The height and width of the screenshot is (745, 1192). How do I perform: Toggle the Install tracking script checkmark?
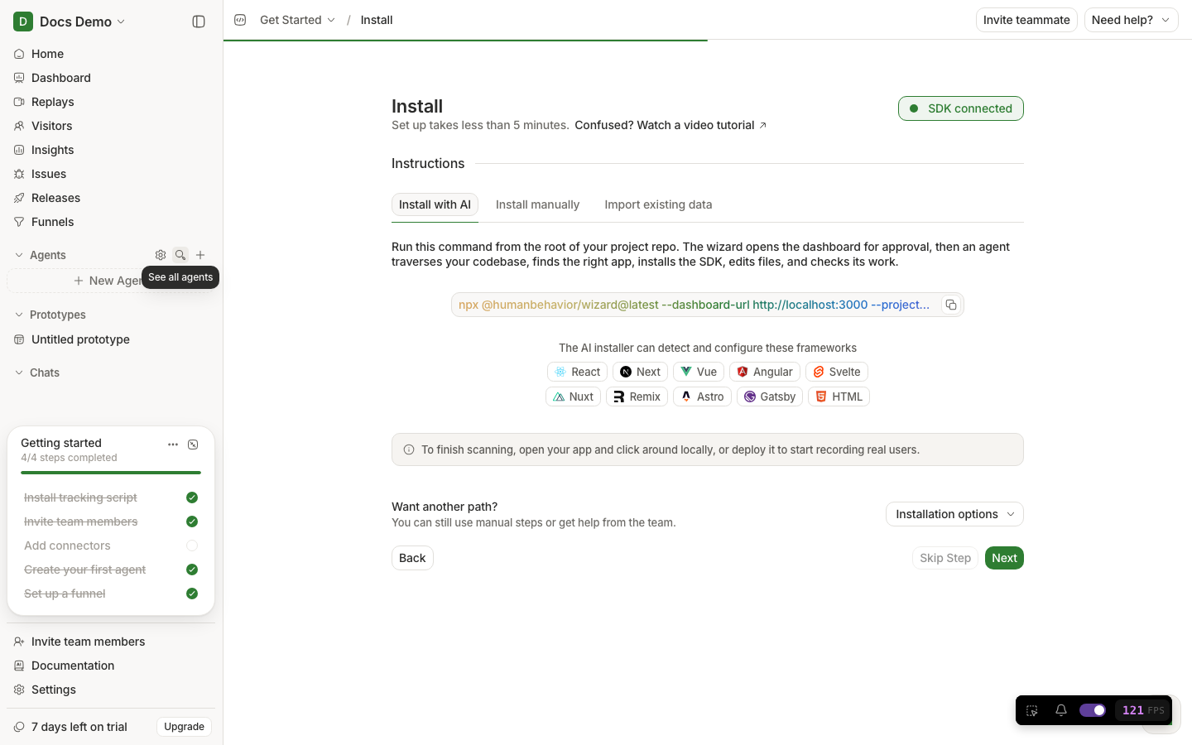(192, 497)
